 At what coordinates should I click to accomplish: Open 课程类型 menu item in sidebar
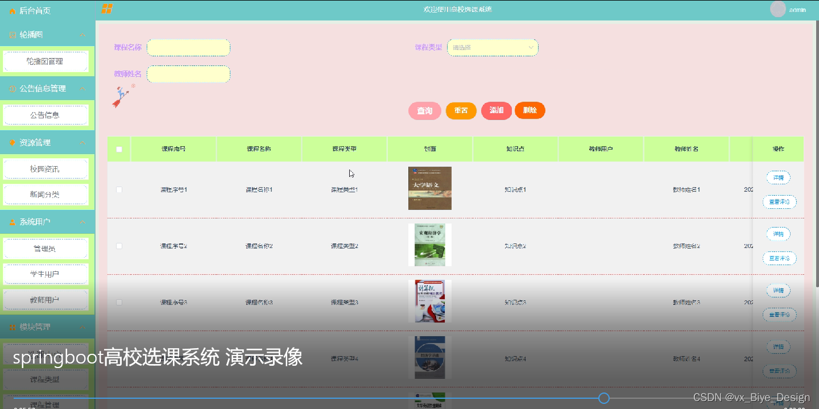point(45,379)
